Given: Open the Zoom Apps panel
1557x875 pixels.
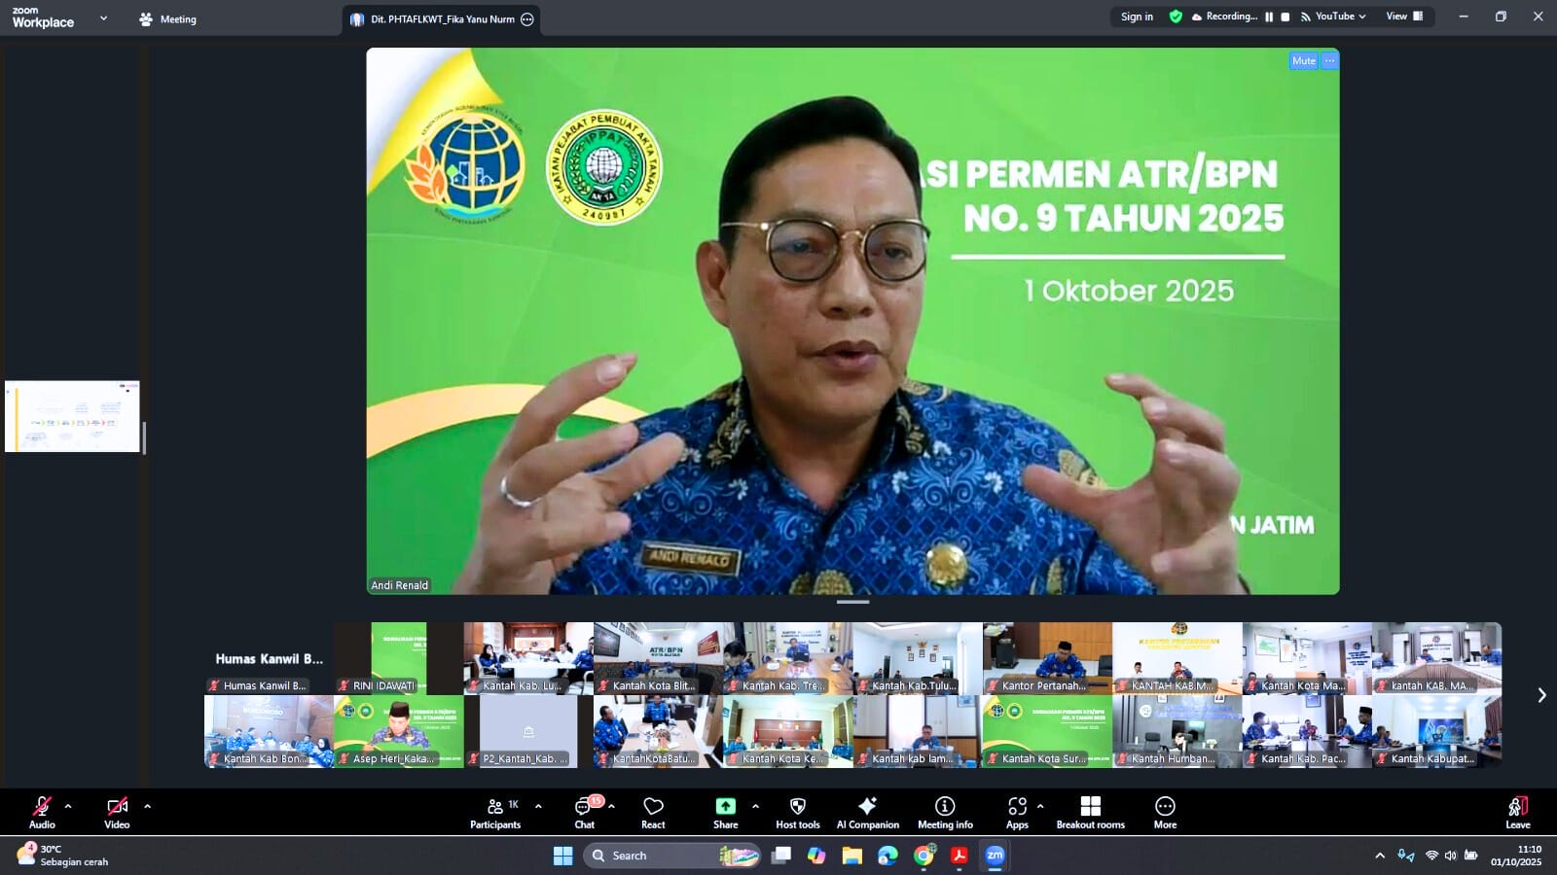Looking at the screenshot, I should (x=1017, y=812).
